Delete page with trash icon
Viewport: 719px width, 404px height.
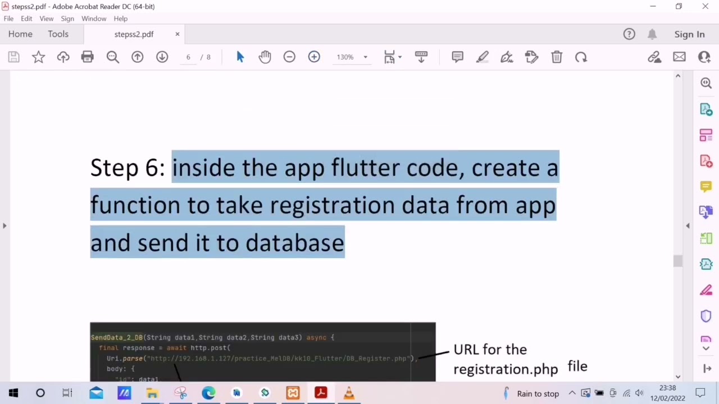[557, 57]
